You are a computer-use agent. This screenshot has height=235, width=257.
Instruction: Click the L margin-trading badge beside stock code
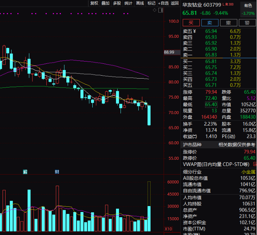tap(223, 4)
